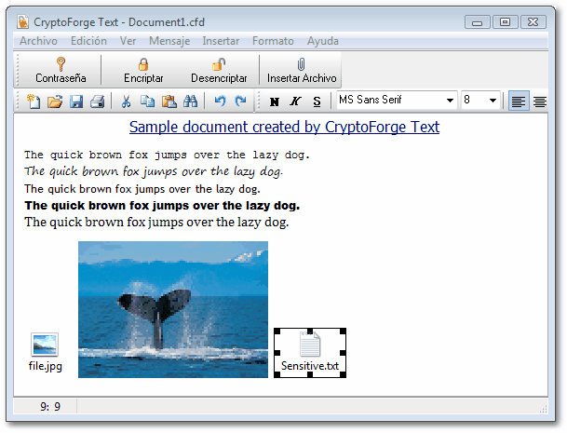
Task: Open the font size dropdown
Action: pyautogui.click(x=493, y=101)
